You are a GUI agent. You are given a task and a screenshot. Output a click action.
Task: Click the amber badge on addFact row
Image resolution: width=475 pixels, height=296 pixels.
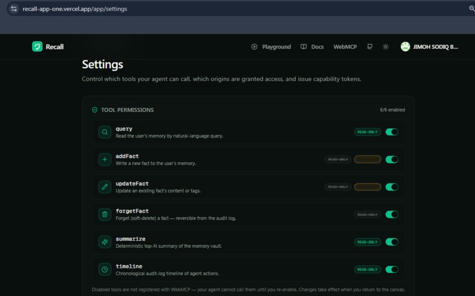click(368, 159)
